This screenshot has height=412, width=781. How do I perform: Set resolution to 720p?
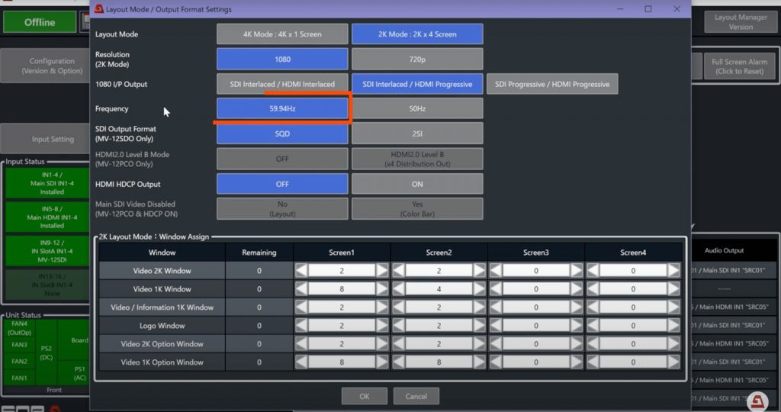click(417, 59)
